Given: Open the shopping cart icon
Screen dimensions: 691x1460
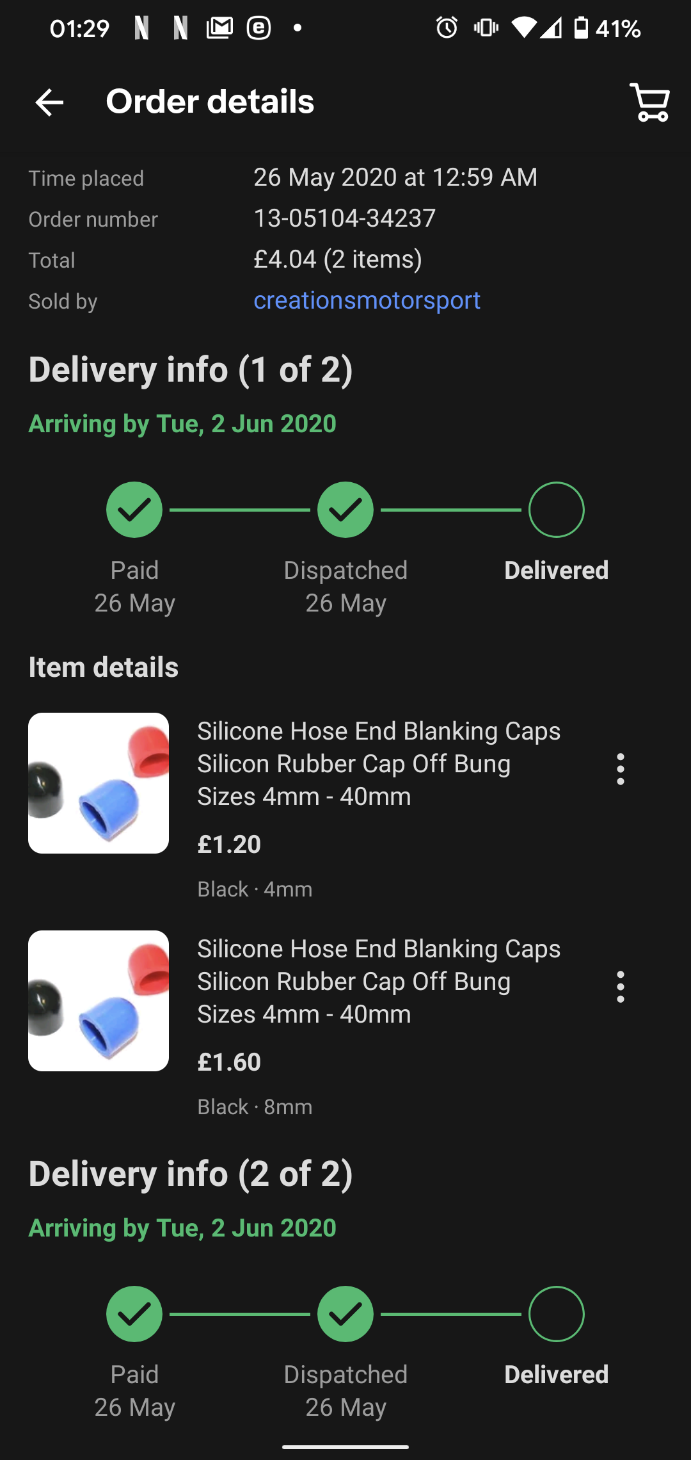Looking at the screenshot, I should 649,102.
